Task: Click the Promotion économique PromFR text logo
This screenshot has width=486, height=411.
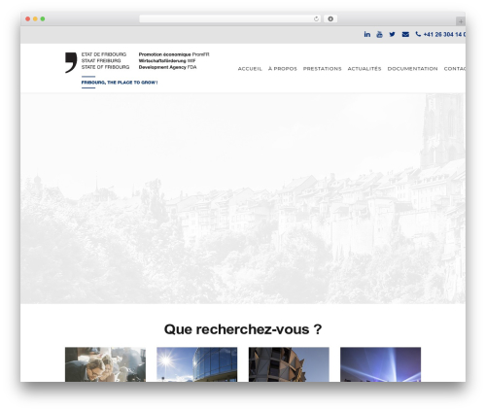Action: [174, 54]
